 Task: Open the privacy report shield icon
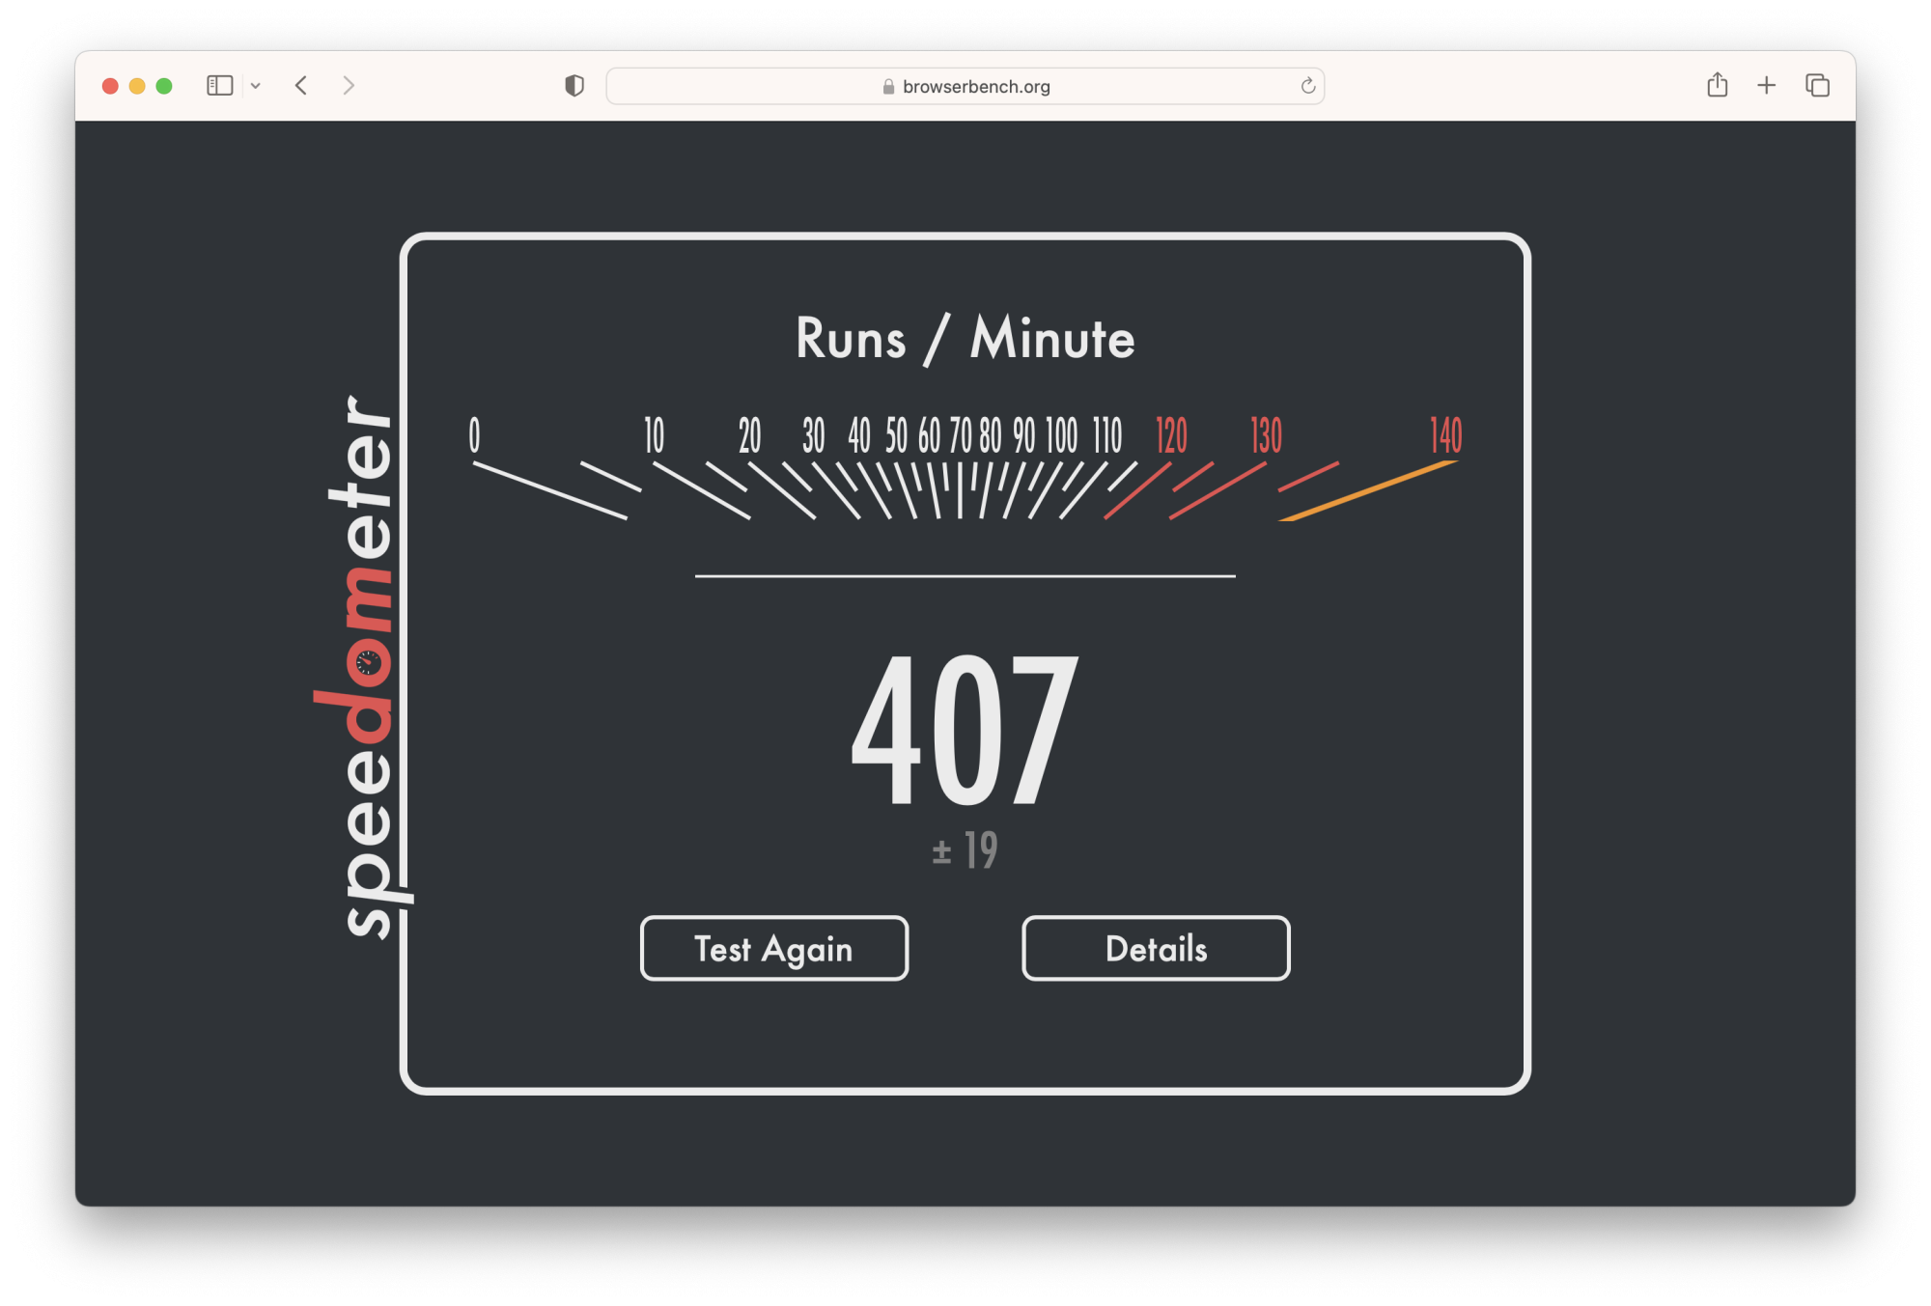point(574,86)
